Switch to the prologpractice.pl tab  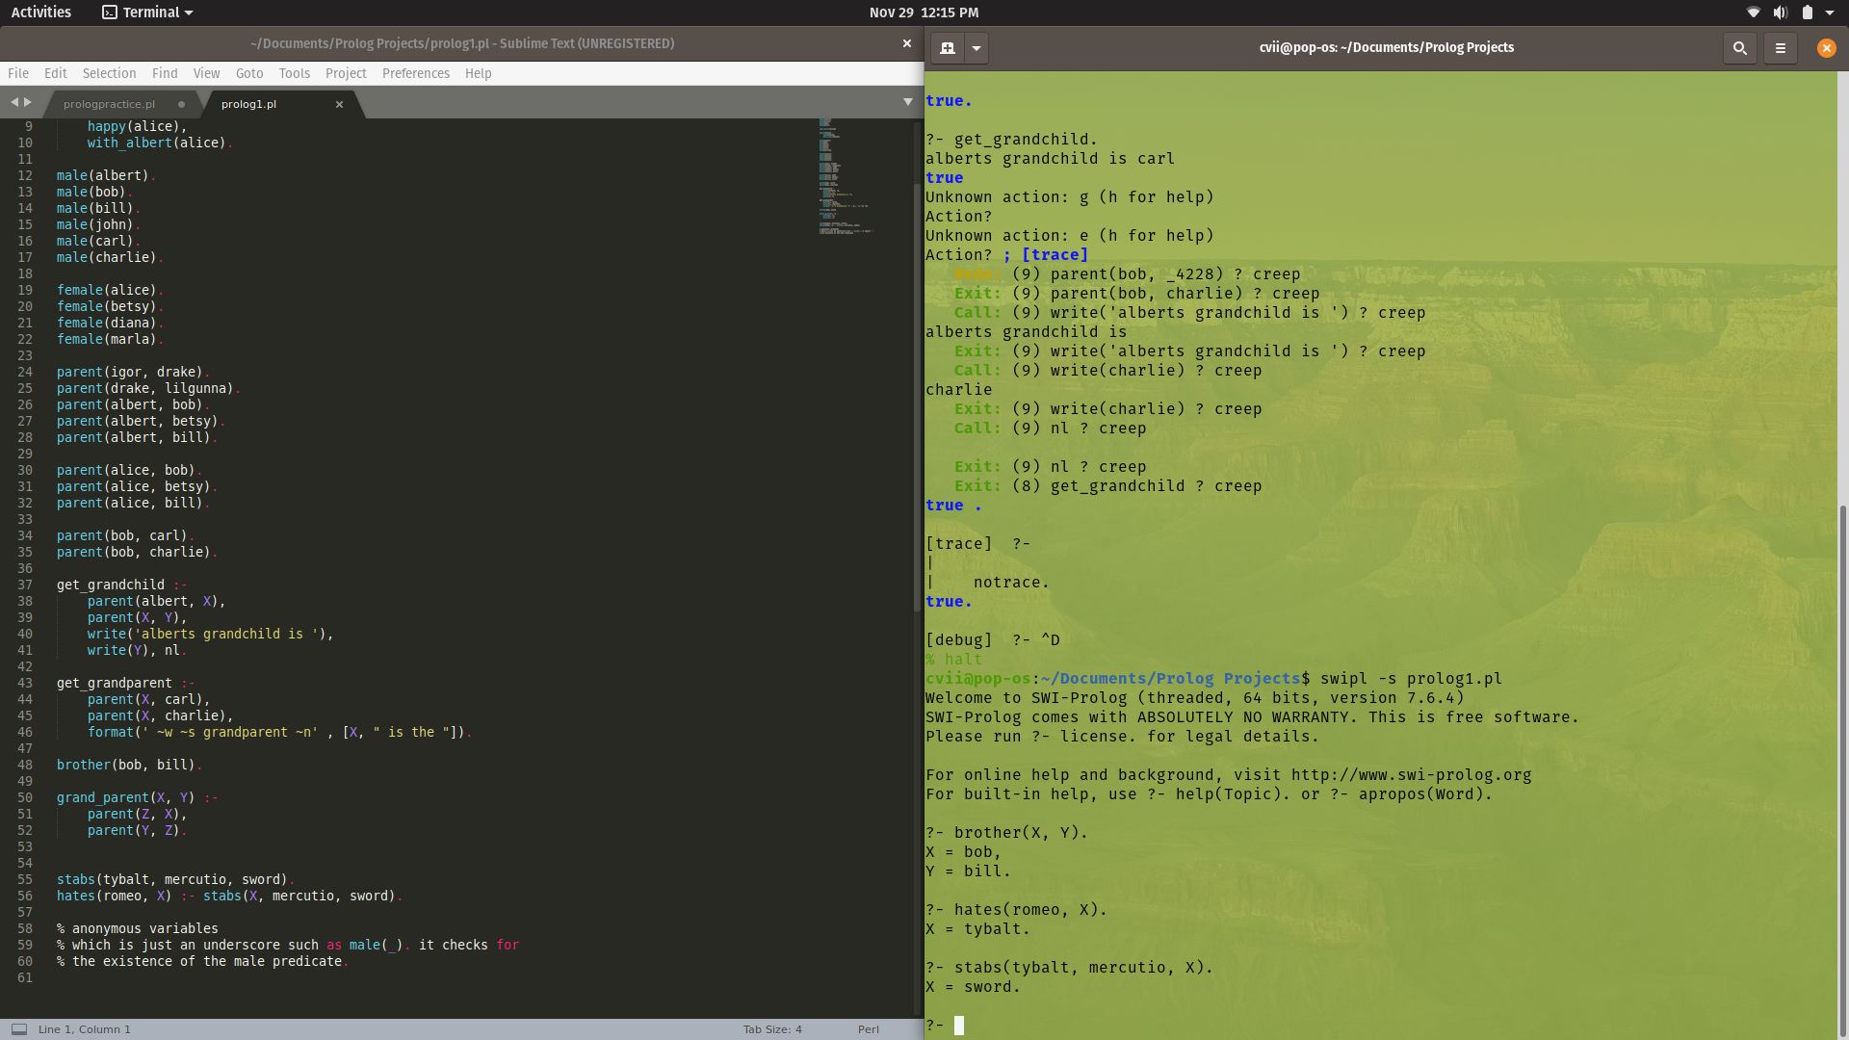click(108, 103)
